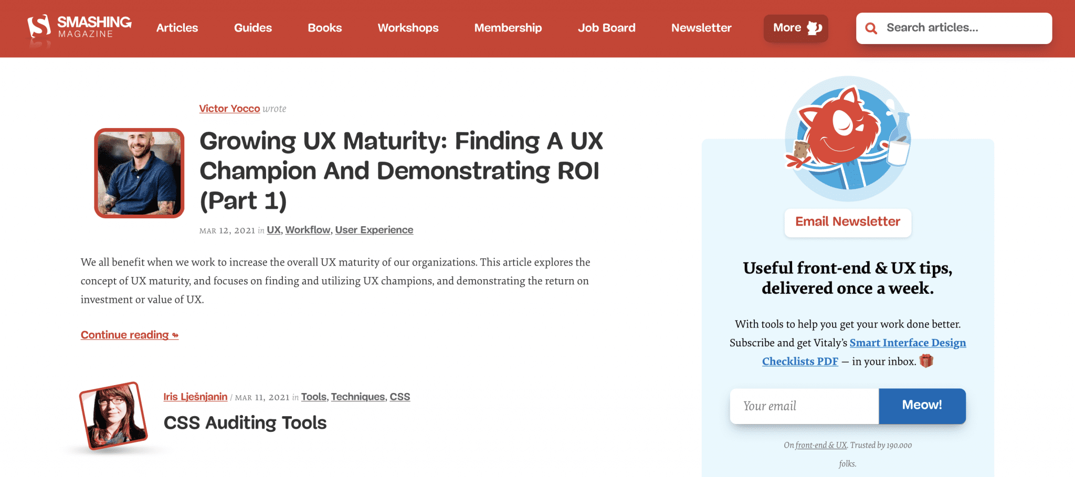The image size is (1075, 477).
Task: Navigate to Workshops
Action: click(408, 28)
